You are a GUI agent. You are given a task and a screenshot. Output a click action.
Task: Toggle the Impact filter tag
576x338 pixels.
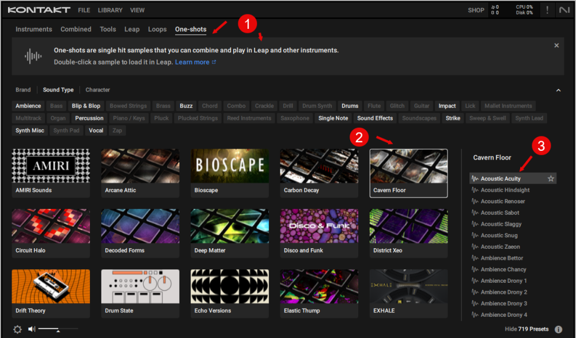(x=447, y=106)
